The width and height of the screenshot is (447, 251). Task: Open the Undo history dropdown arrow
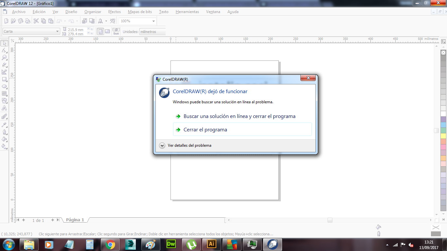pos(65,21)
